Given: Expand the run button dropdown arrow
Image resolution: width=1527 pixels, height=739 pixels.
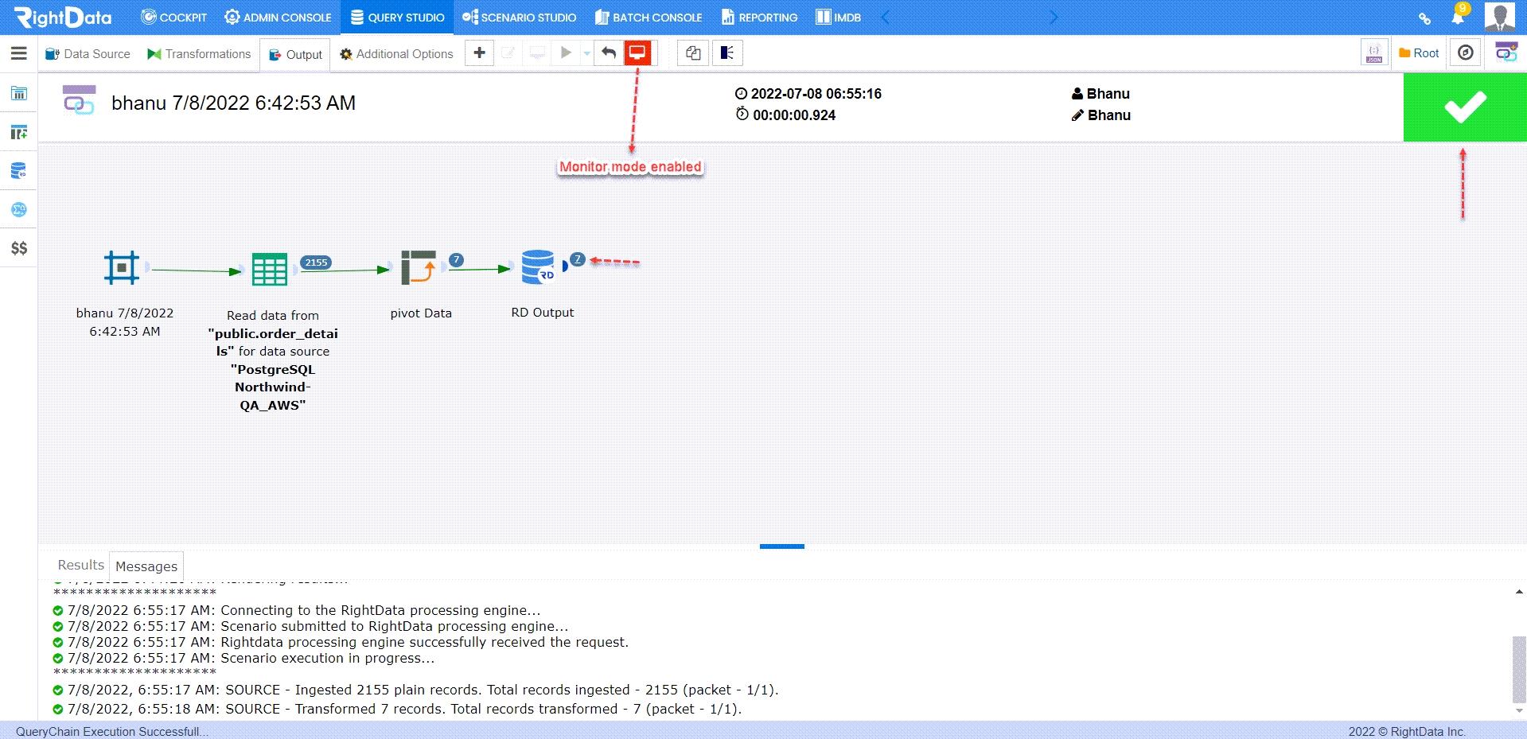Looking at the screenshot, I should pyautogui.click(x=586, y=53).
